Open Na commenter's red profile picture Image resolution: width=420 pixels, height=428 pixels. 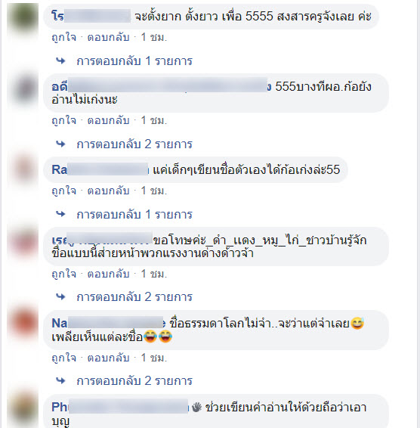click(23, 324)
